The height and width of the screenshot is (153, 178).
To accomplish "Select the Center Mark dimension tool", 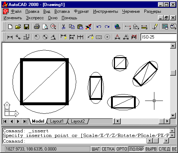I will (107, 37).
